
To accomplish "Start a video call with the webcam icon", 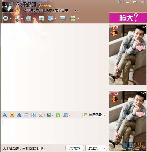I will coord(6,18).
